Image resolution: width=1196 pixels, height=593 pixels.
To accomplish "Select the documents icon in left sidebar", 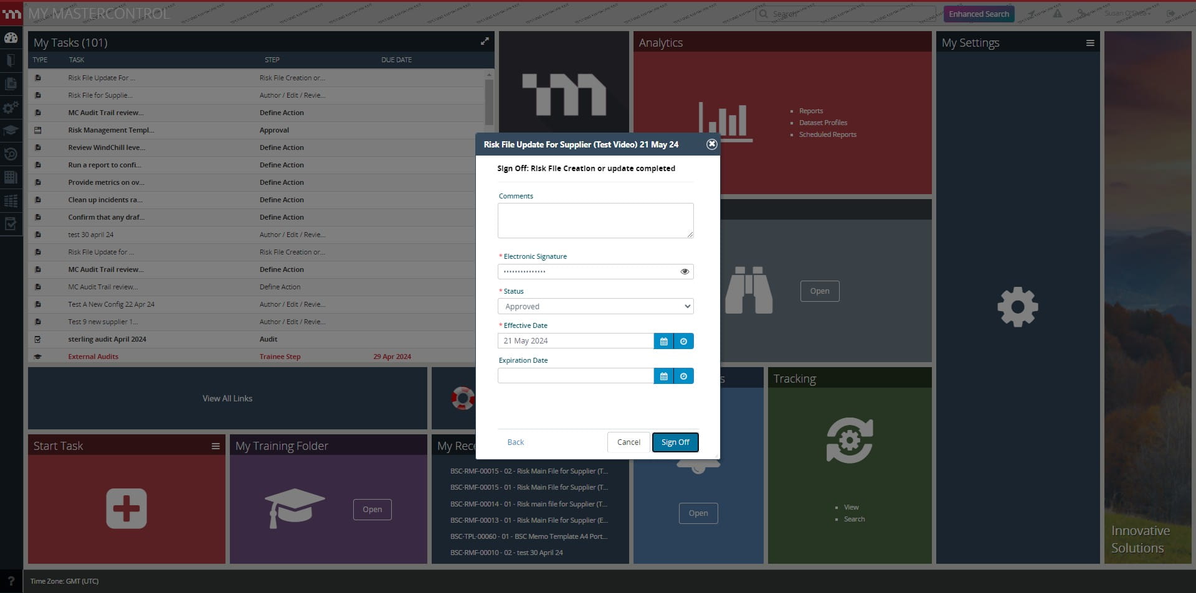I will click(x=11, y=84).
